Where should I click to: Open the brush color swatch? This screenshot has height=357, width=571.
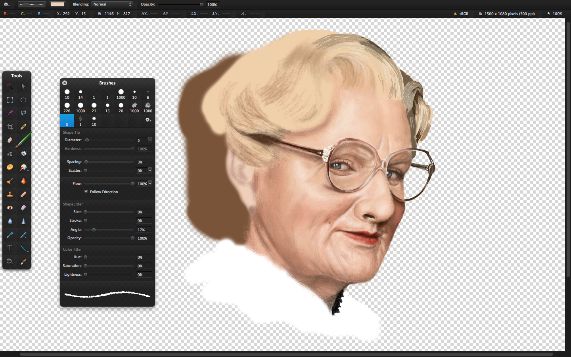[57, 4]
